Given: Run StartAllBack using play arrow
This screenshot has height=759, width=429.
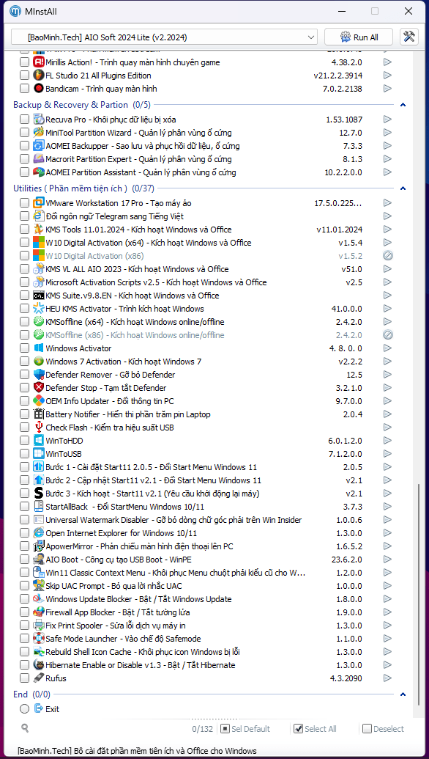Looking at the screenshot, I should [x=387, y=506].
